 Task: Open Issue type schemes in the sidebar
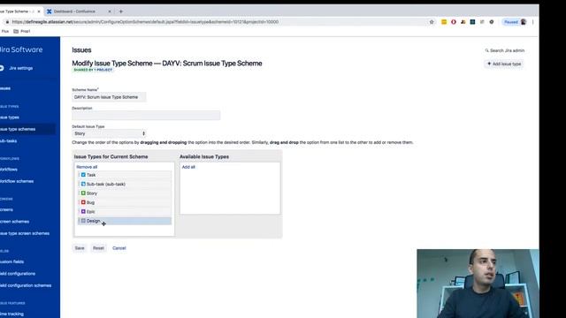click(18, 129)
